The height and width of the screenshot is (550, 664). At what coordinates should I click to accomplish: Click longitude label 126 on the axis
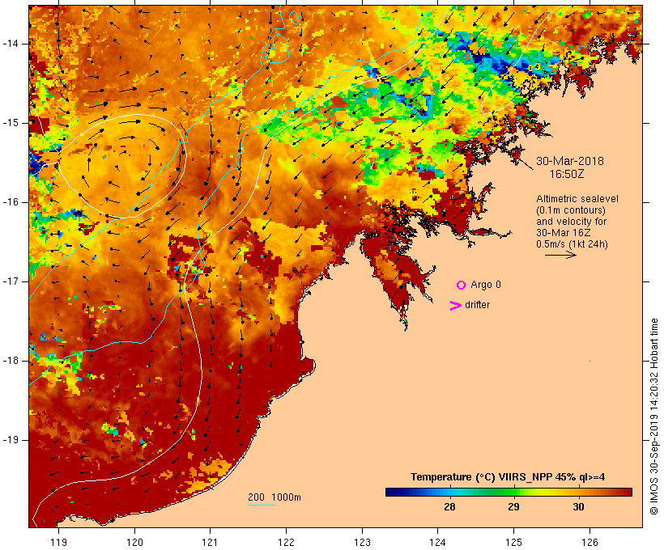pos(590,542)
